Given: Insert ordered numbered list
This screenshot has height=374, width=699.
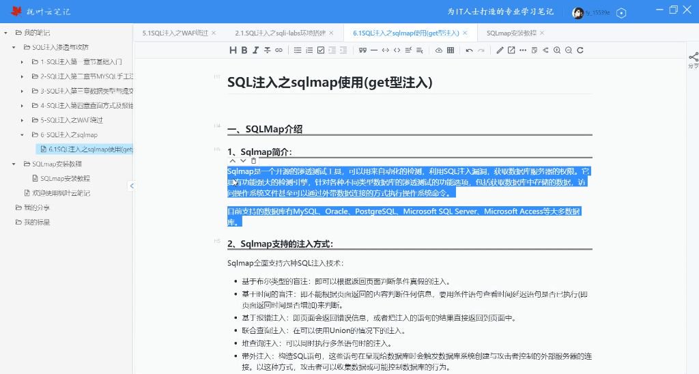Looking at the screenshot, I should (309, 50).
